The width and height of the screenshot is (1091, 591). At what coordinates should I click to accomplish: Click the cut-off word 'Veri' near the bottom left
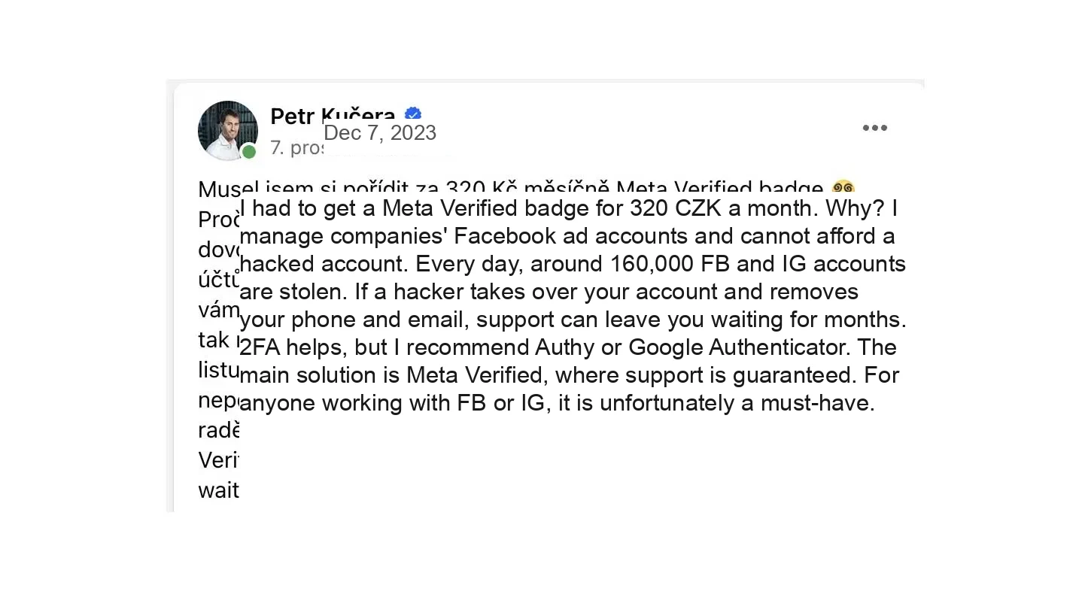pyautogui.click(x=218, y=459)
